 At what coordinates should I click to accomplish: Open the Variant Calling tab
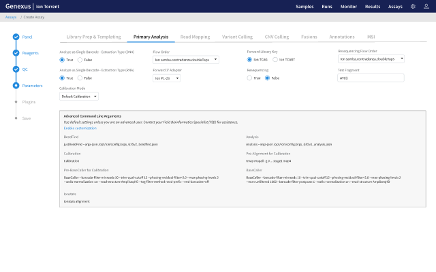pos(237,37)
